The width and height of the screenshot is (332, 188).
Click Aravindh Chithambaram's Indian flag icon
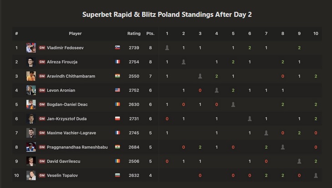(117, 76)
